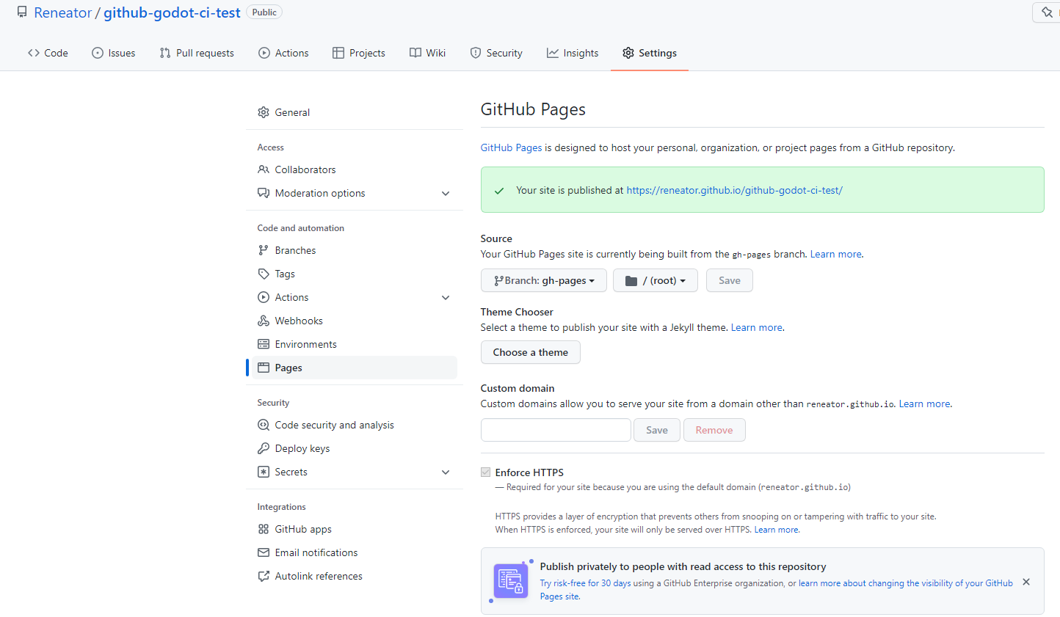
Task: Click the Branches icon in sidebar
Action: click(264, 250)
